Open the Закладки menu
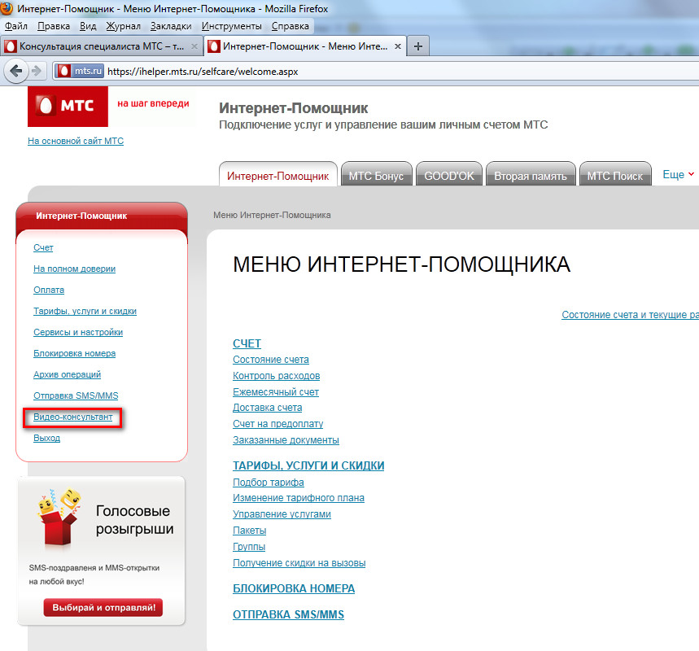This screenshot has width=699, height=651. pos(171,26)
